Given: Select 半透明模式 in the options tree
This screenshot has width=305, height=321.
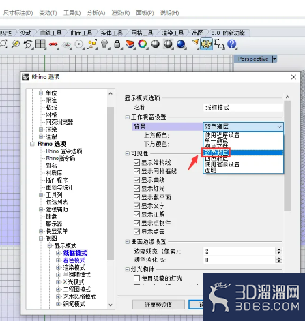Looking at the screenshot, I should 77,275.
